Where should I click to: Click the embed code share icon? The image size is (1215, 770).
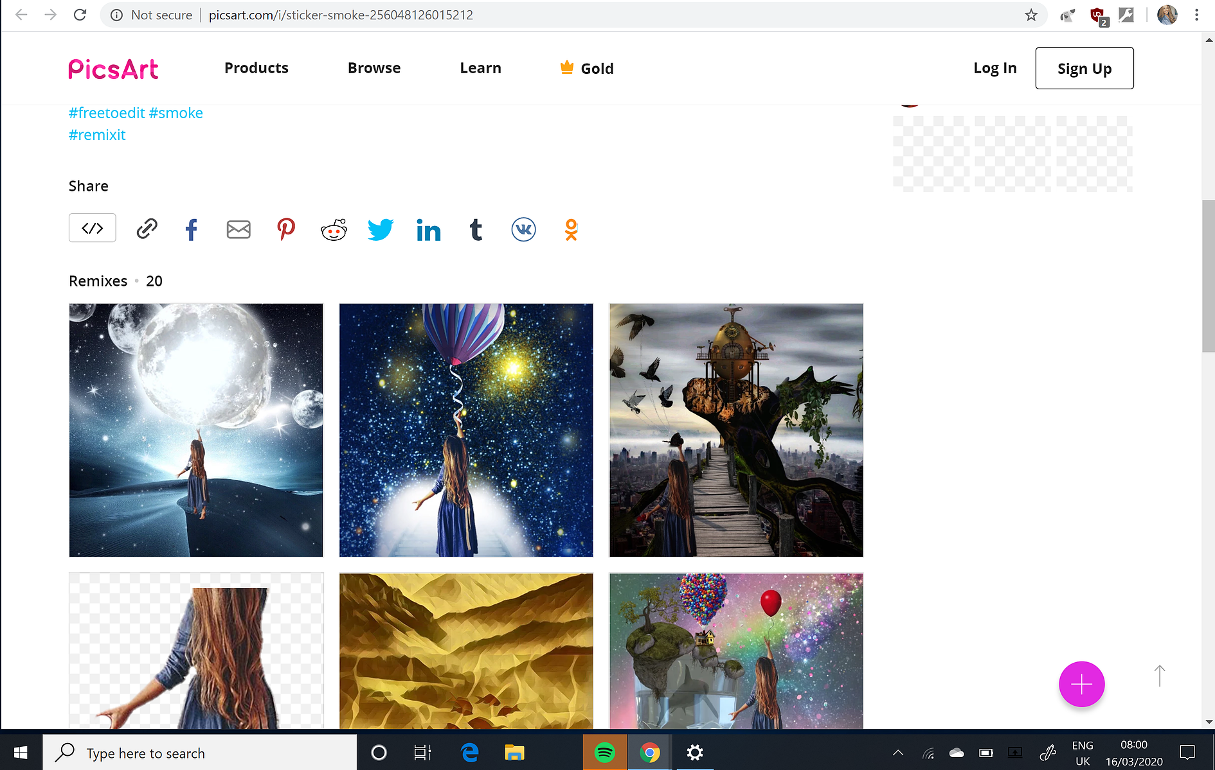click(93, 228)
